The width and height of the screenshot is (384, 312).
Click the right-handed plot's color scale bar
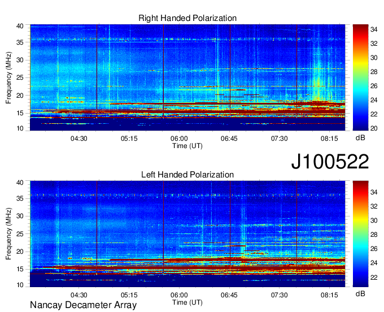pyautogui.click(x=360, y=77)
